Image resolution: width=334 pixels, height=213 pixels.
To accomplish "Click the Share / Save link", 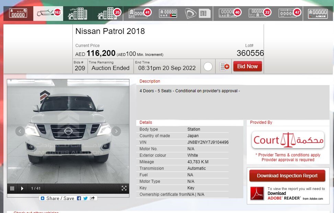I will coord(57,198).
